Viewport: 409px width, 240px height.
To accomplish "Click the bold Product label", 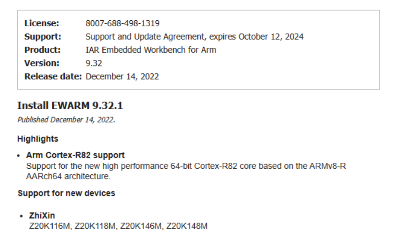I will (x=42, y=50).
